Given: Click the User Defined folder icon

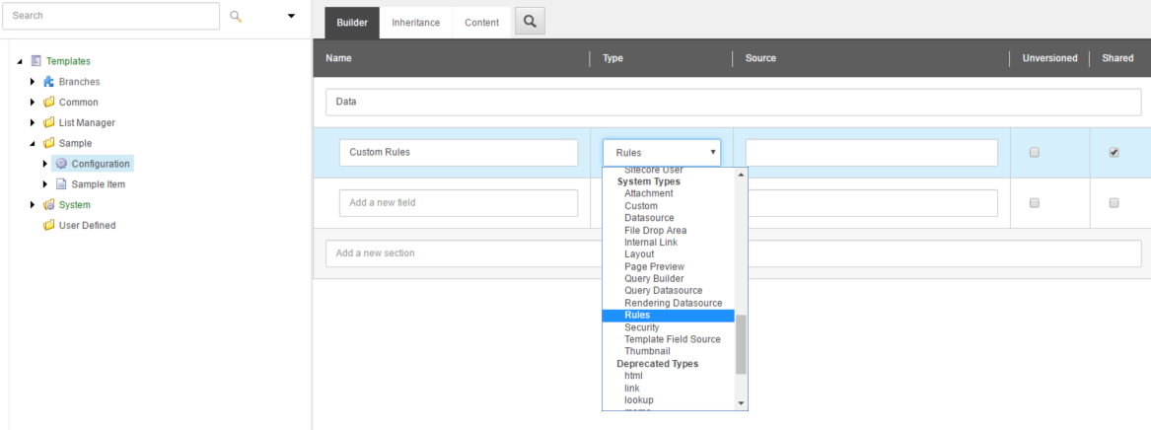Looking at the screenshot, I should pyautogui.click(x=49, y=225).
